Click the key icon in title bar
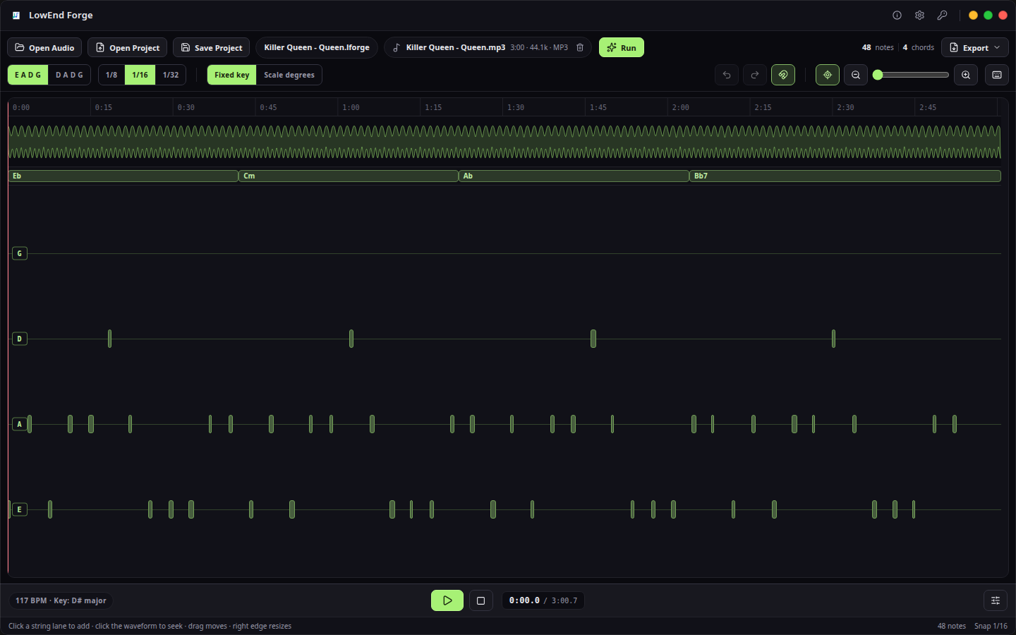Screen dimensions: 1016x635 942,15
